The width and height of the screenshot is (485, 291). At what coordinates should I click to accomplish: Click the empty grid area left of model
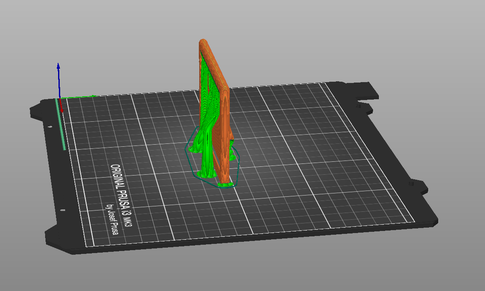[130, 139]
